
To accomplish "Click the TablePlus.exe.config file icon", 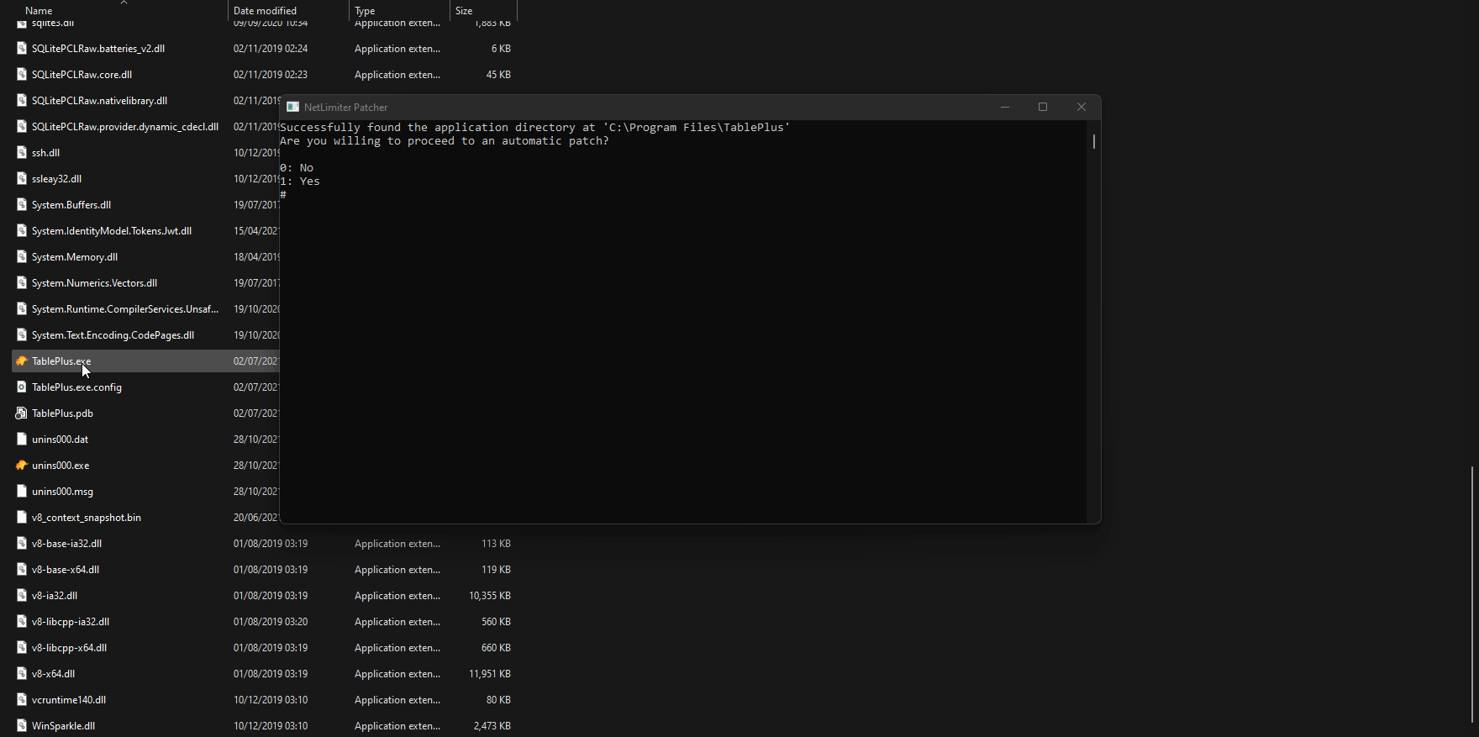I will click(x=22, y=387).
